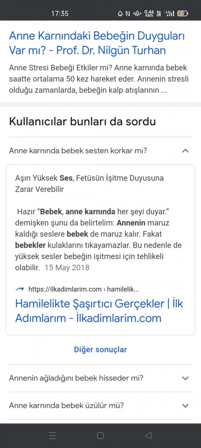
Task: Click the chevron beside 'bebek üzülür mü' question
Action: pos(185,406)
